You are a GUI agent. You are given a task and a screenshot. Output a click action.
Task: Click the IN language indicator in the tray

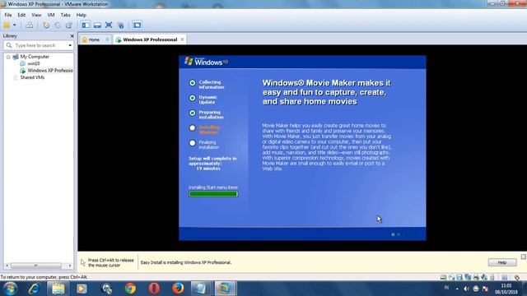[x=446, y=288]
